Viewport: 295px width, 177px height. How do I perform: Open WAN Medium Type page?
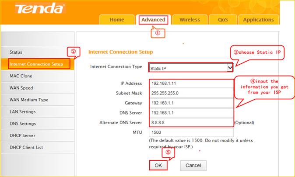click(29, 100)
